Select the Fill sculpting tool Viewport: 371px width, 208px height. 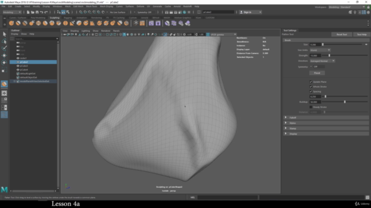tap(93, 23)
